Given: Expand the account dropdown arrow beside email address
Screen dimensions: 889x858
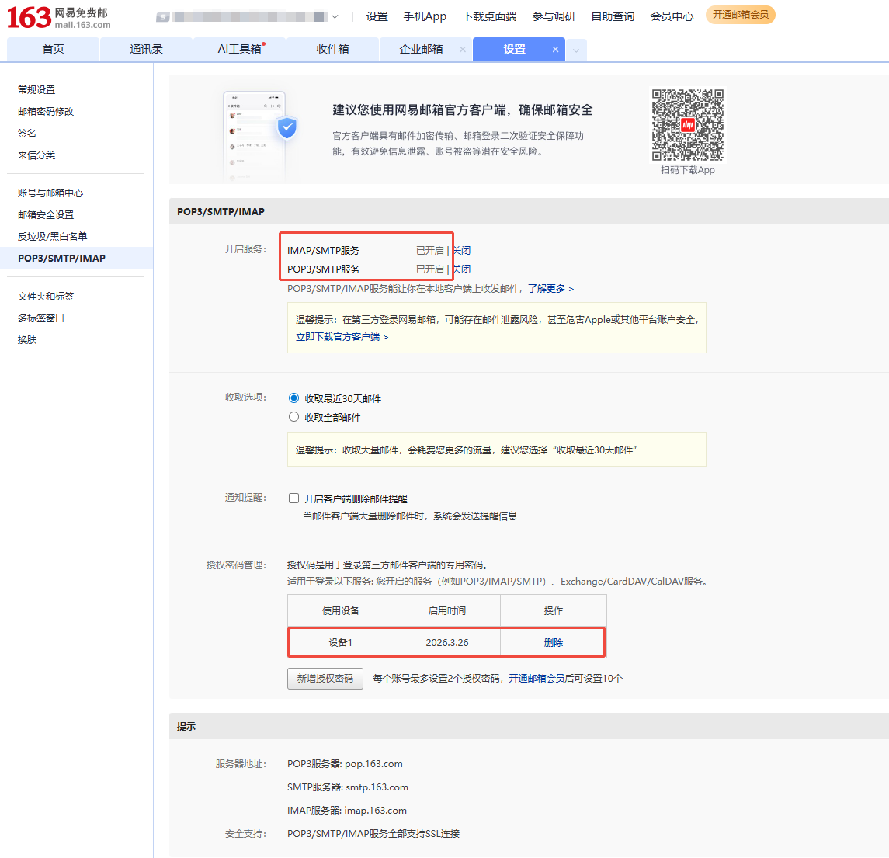Looking at the screenshot, I should [x=335, y=17].
